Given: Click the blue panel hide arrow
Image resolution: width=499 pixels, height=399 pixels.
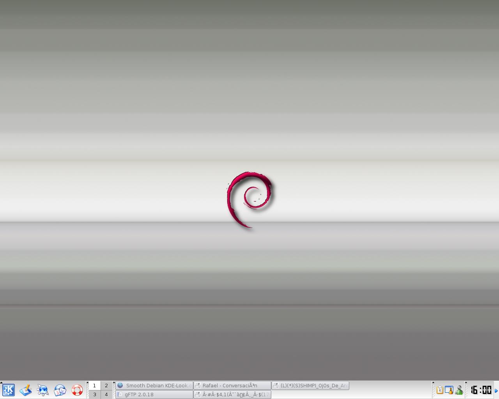Looking at the screenshot, I should pyautogui.click(x=496, y=391).
